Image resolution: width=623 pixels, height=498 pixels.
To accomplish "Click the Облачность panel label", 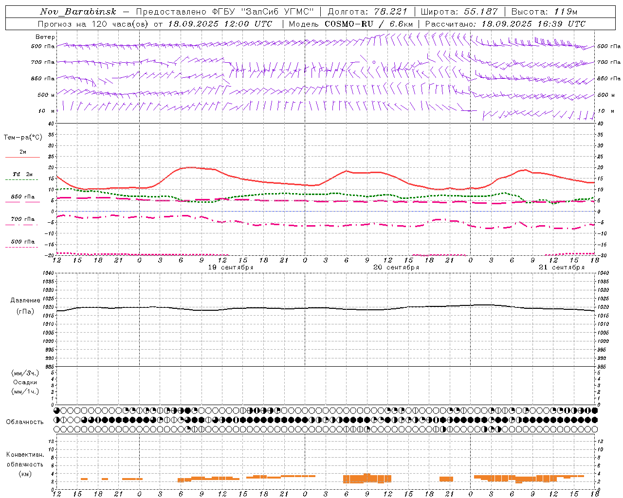I will [25, 422].
